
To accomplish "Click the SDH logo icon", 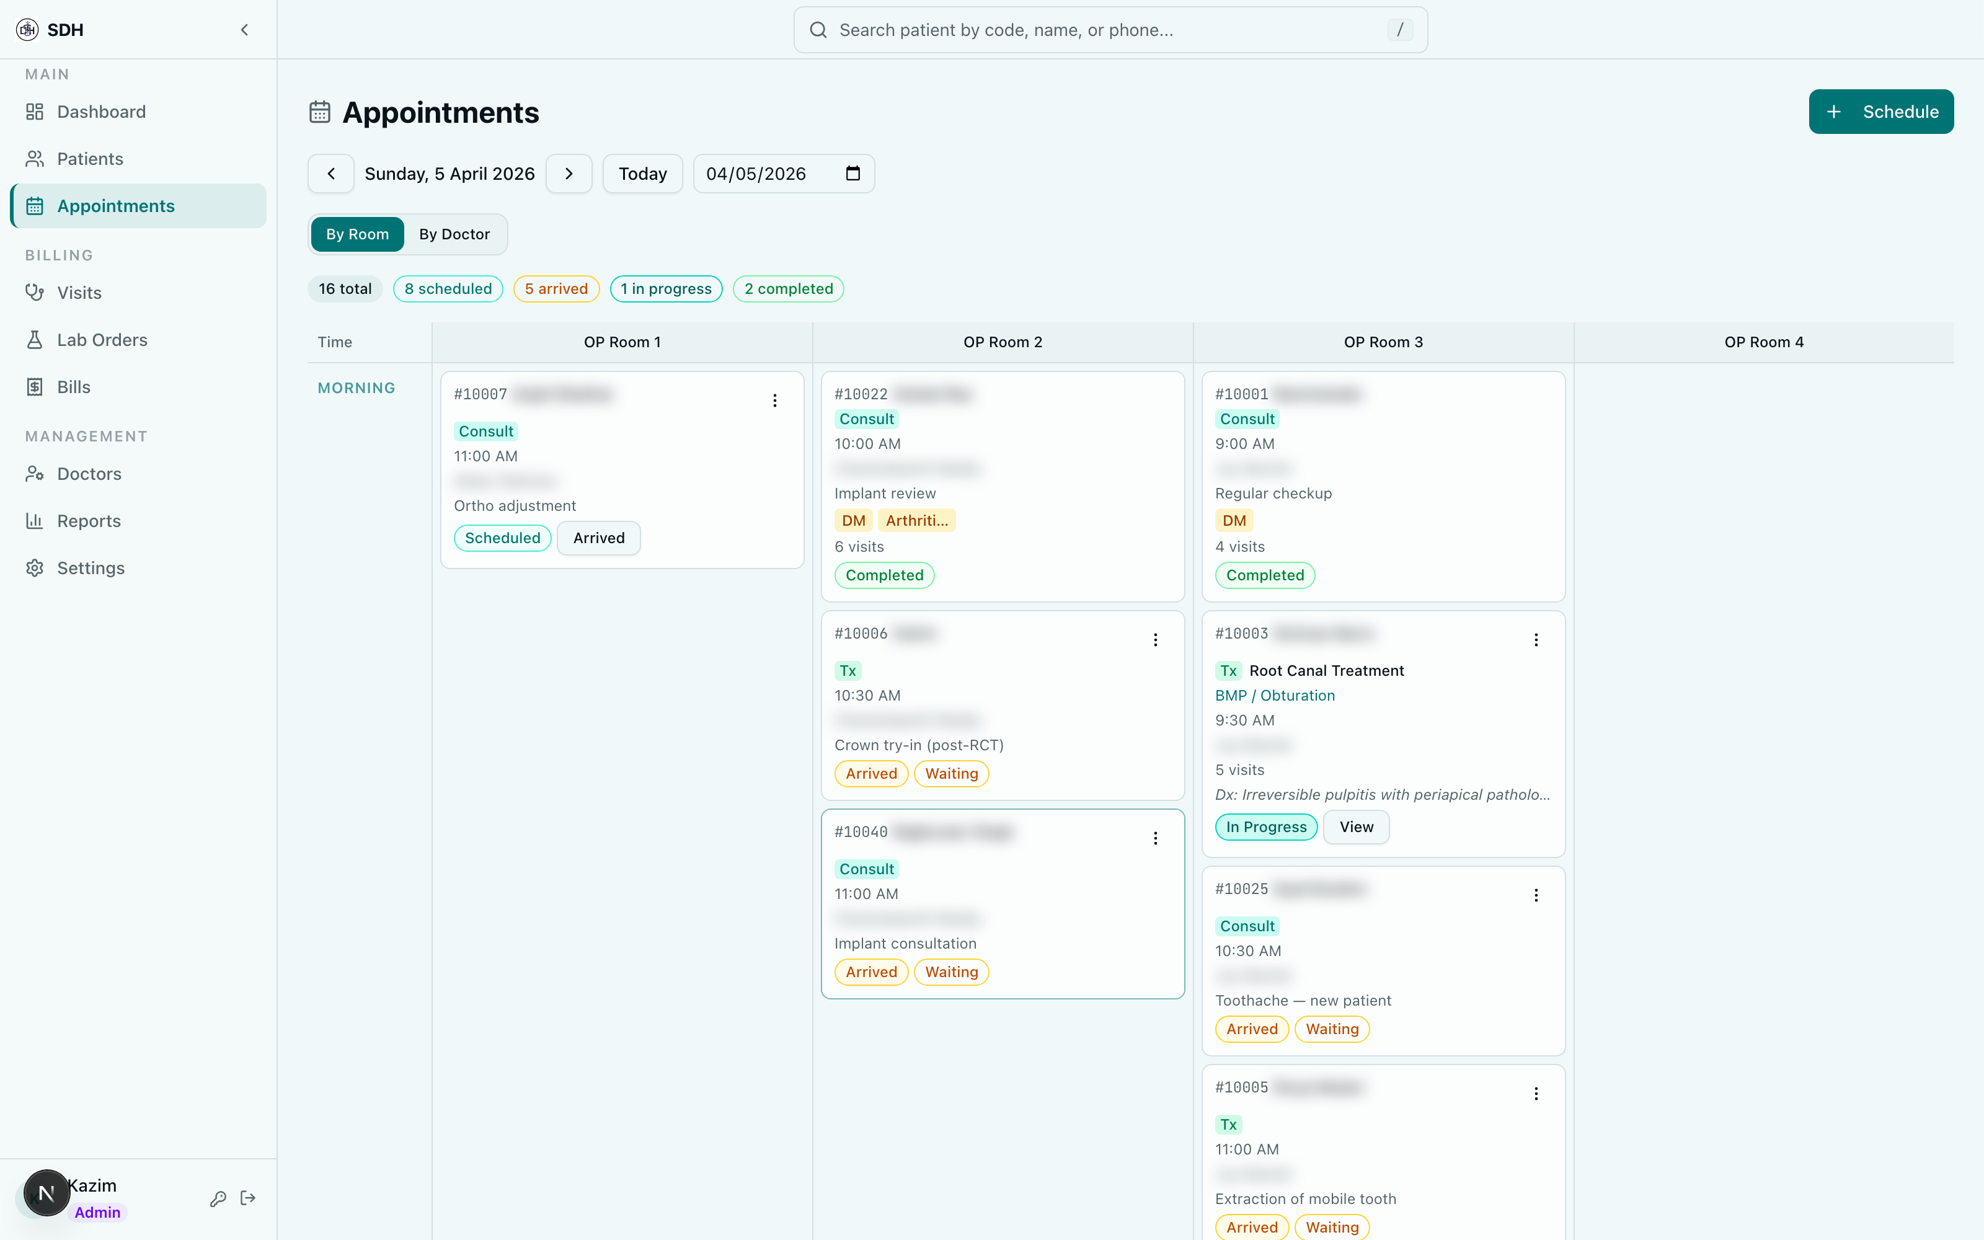I will pos(27,30).
